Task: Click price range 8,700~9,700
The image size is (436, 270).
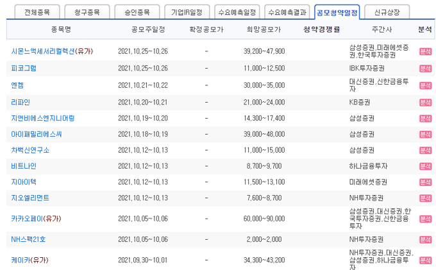Action: coord(264,166)
